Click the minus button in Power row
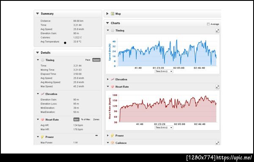 (x=97, y=135)
